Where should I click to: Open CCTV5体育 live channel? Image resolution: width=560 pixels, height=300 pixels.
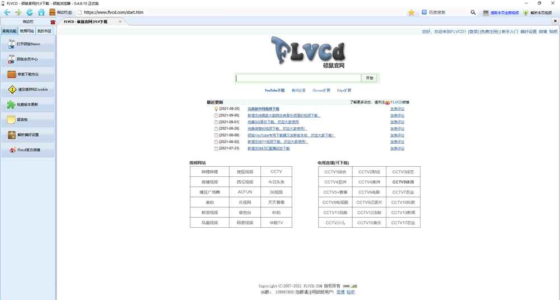coord(403,182)
